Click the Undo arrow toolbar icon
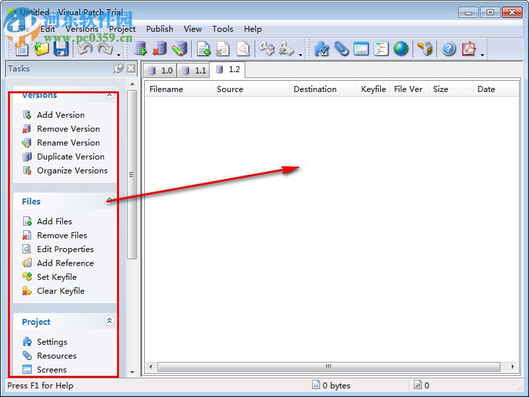The height and width of the screenshot is (397, 529). pyautogui.click(x=85, y=49)
